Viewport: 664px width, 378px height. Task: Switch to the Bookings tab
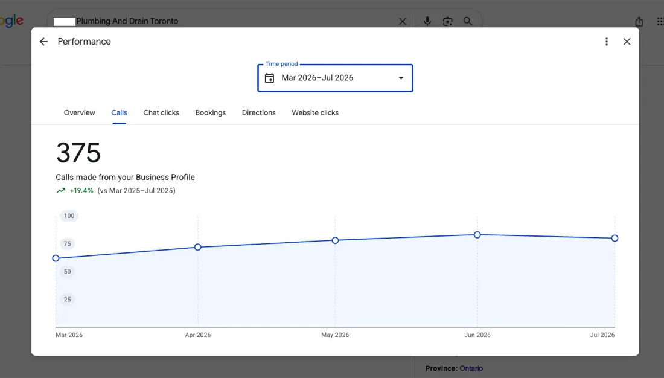pos(211,113)
